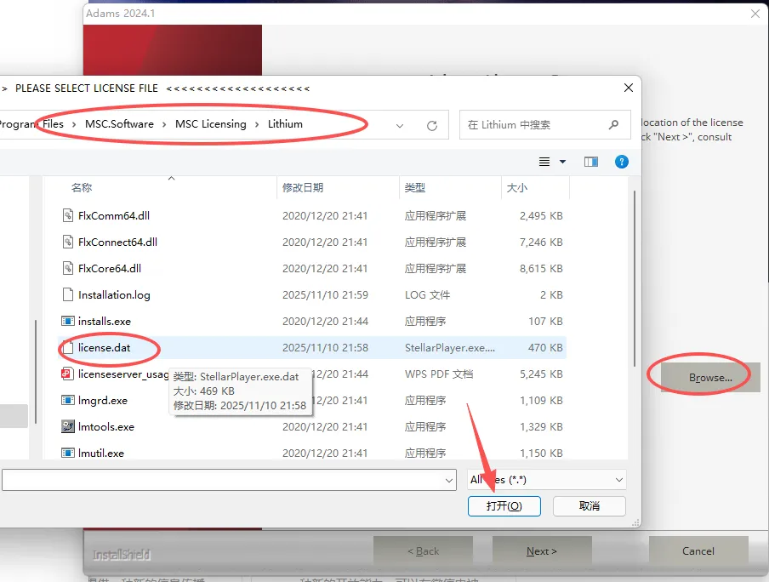
Task: Select the installs.exe file name
Action: 105,322
